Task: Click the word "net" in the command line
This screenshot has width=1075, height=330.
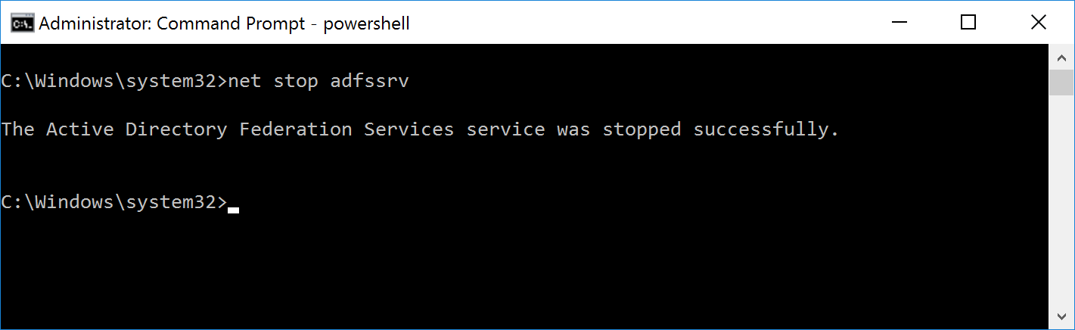Action: [244, 81]
